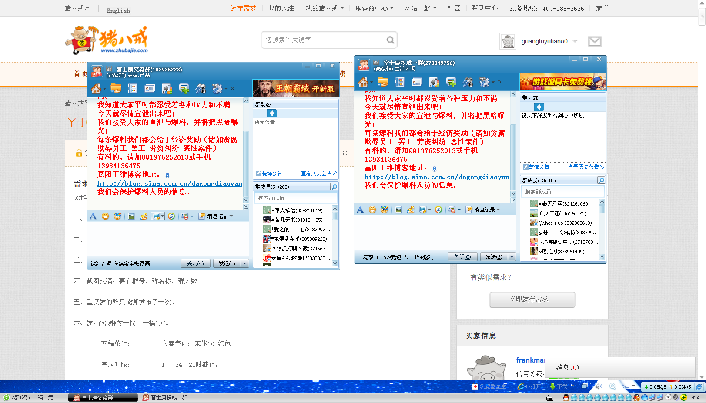Open the 帮助中心 menu item
Viewport: 706px width, 403px height.
tap(484, 8)
